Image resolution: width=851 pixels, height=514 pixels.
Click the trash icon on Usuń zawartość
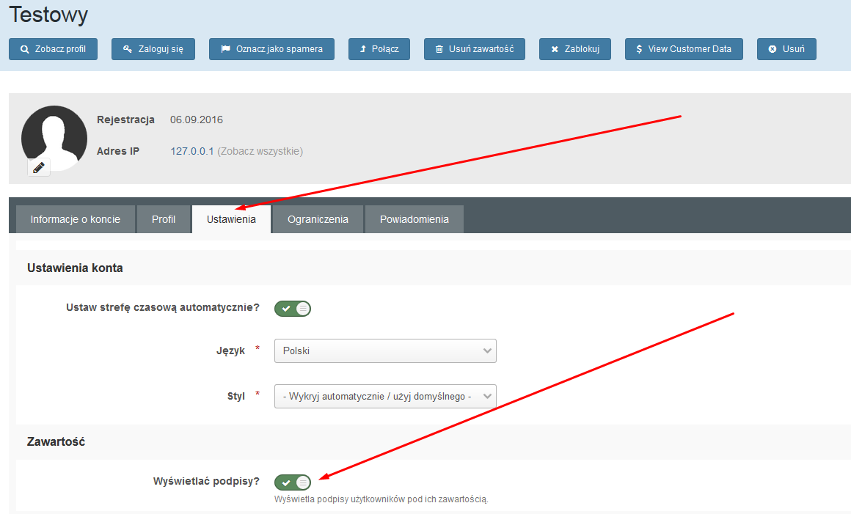click(439, 49)
